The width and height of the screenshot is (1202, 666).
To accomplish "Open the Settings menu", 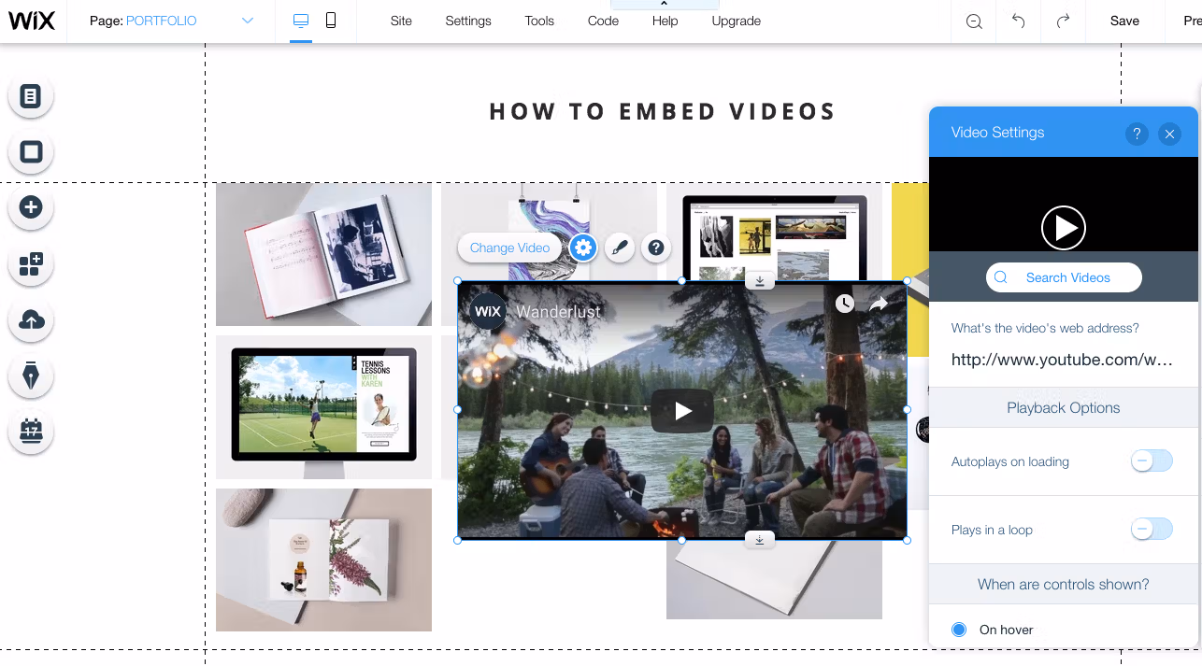I will pos(468,21).
